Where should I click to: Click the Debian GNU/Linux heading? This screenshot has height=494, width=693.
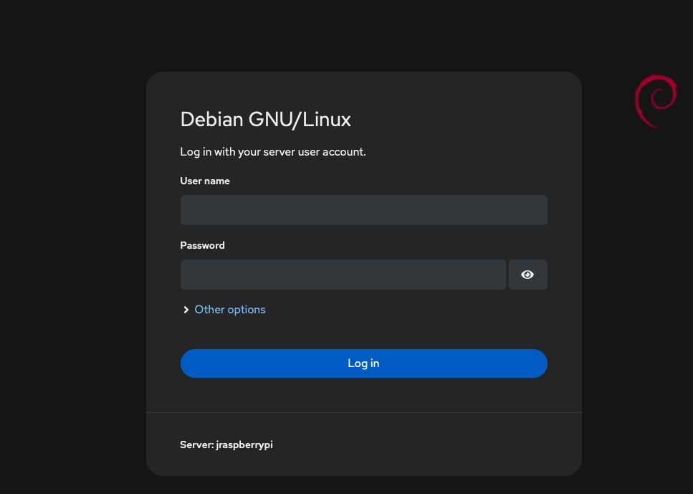pos(265,119)
